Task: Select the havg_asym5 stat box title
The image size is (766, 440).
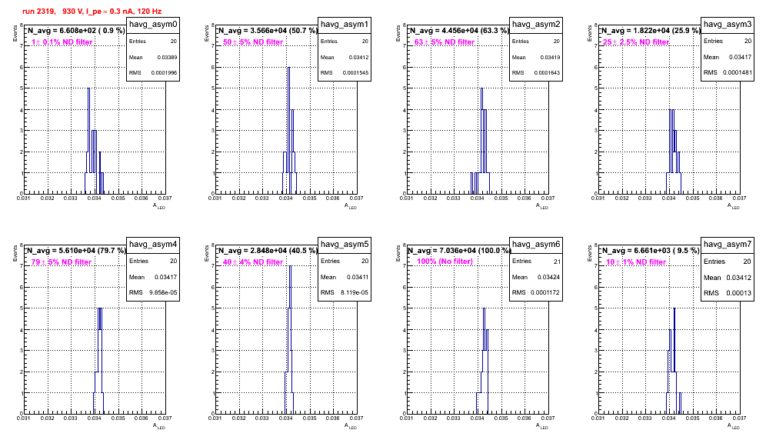Action: [x=345, y=245]
